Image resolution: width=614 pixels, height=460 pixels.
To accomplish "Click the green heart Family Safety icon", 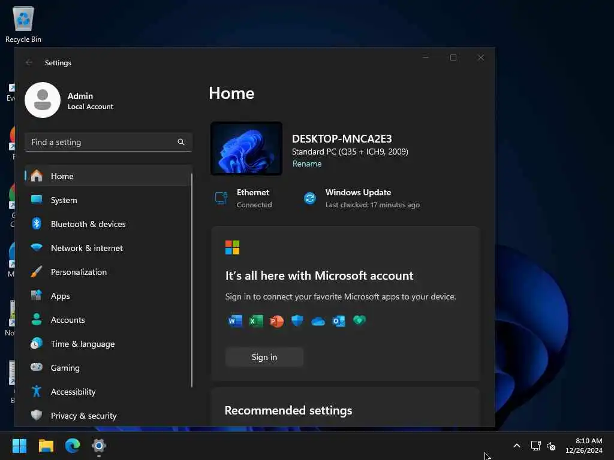I will 360,321.
